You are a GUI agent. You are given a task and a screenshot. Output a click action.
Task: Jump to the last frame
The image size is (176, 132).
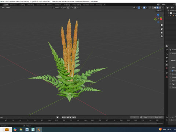[75, 117]
